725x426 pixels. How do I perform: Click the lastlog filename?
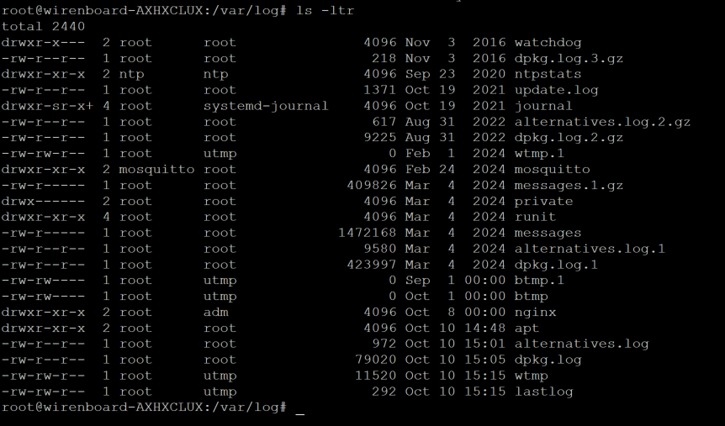[543, 392]
